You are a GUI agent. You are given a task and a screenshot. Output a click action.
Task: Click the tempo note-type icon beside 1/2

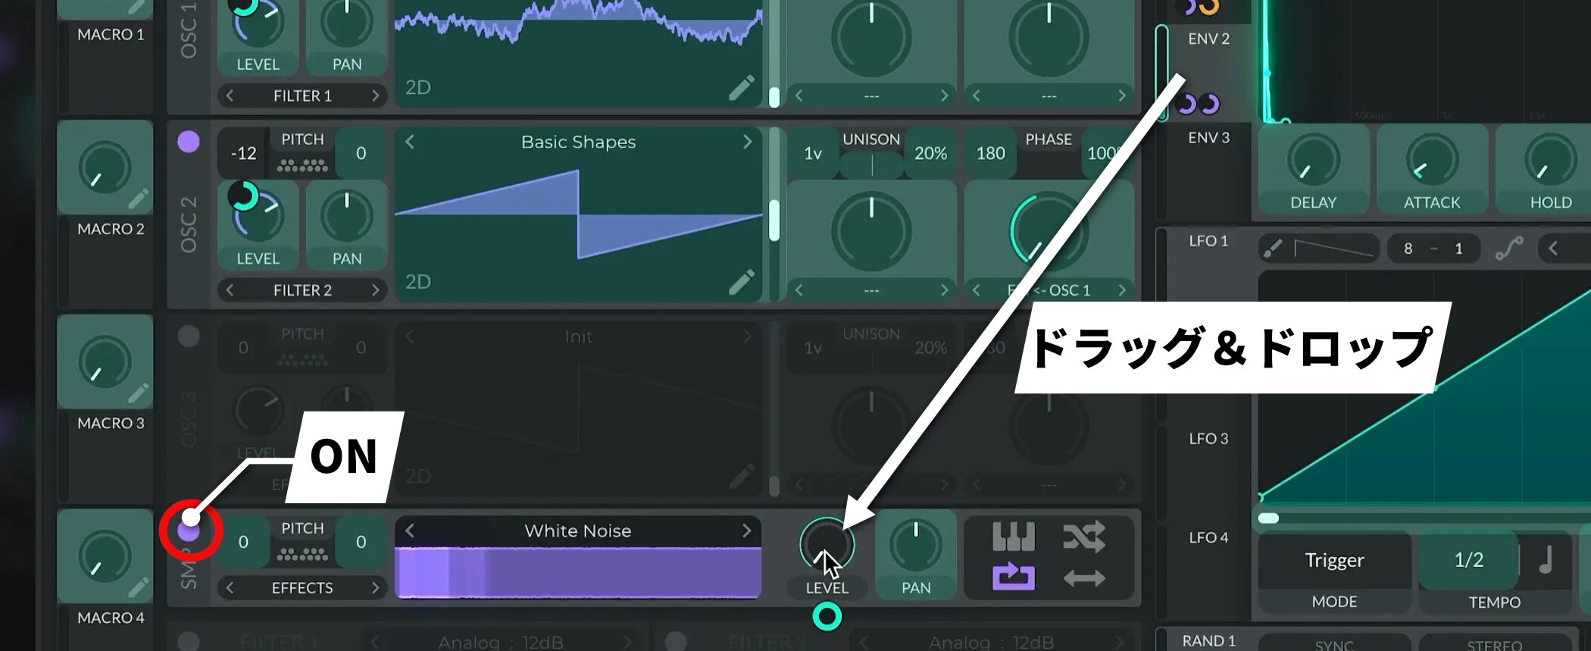click(x=1546, y=560)
